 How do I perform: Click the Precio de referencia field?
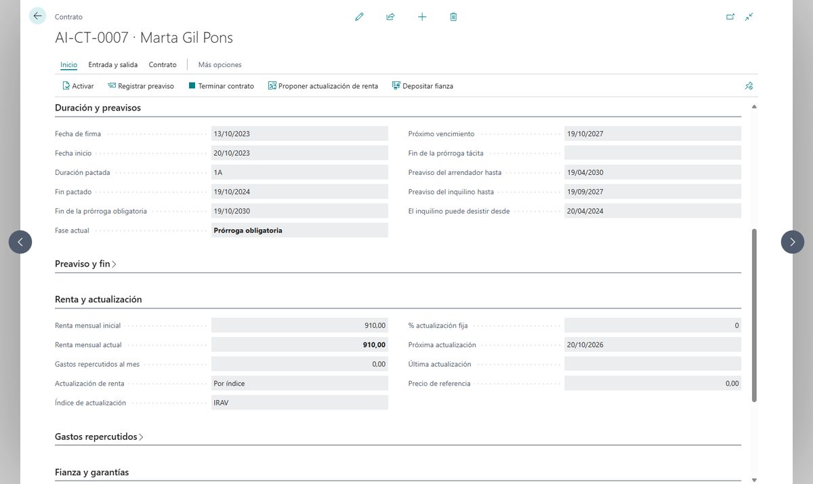pos(652,384)
